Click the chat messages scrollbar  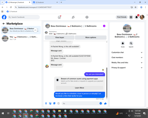(107, 83)
